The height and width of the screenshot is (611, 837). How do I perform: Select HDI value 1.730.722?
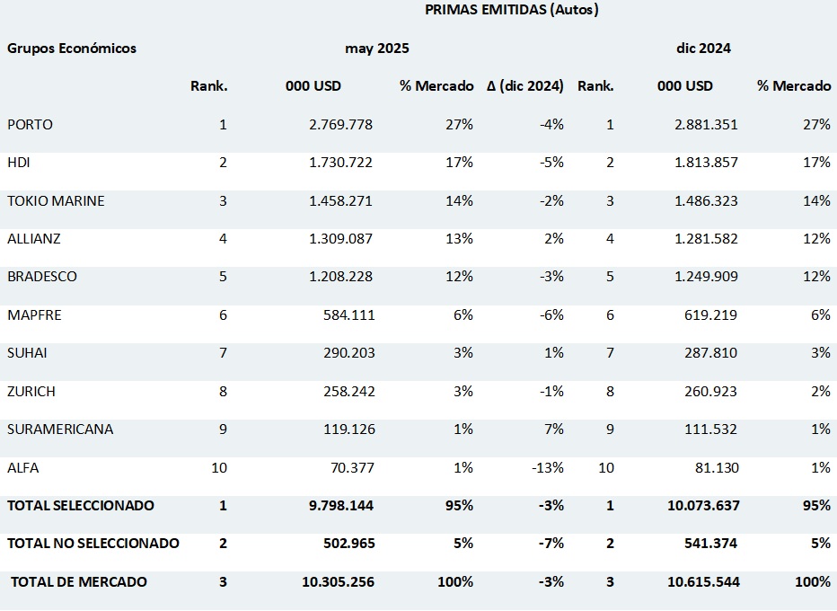pos(340,163)
